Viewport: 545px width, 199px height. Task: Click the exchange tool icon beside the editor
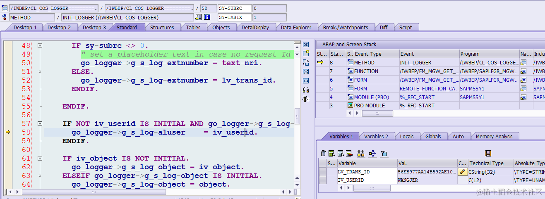306,62
